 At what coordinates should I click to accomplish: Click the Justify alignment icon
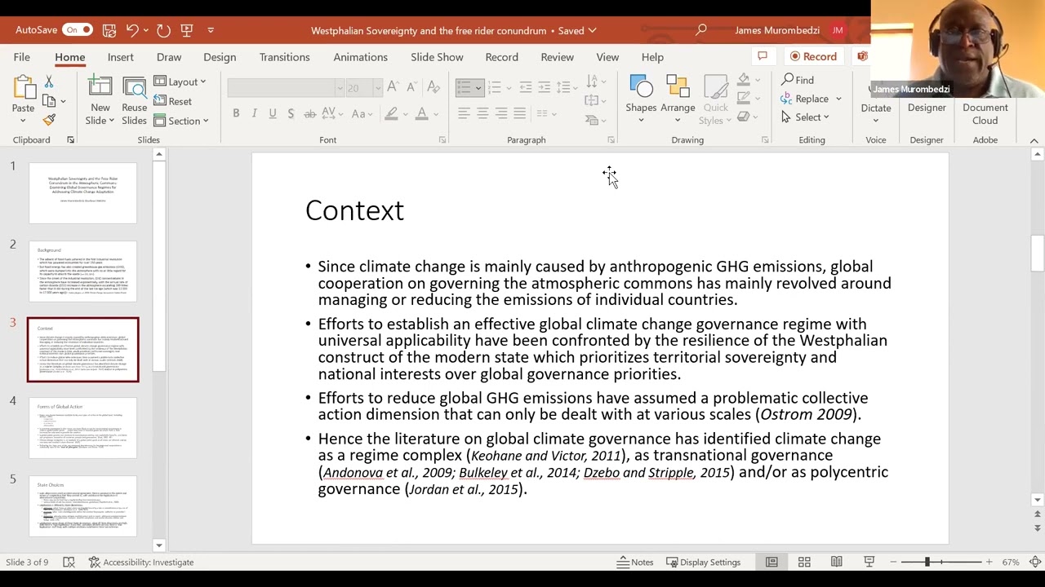tap(519, 113)
